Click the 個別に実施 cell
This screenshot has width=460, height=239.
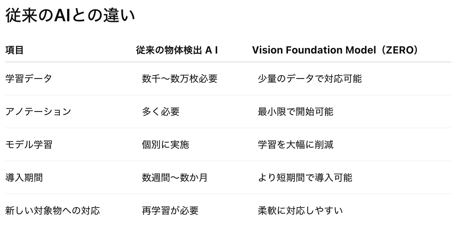point(165,144)
